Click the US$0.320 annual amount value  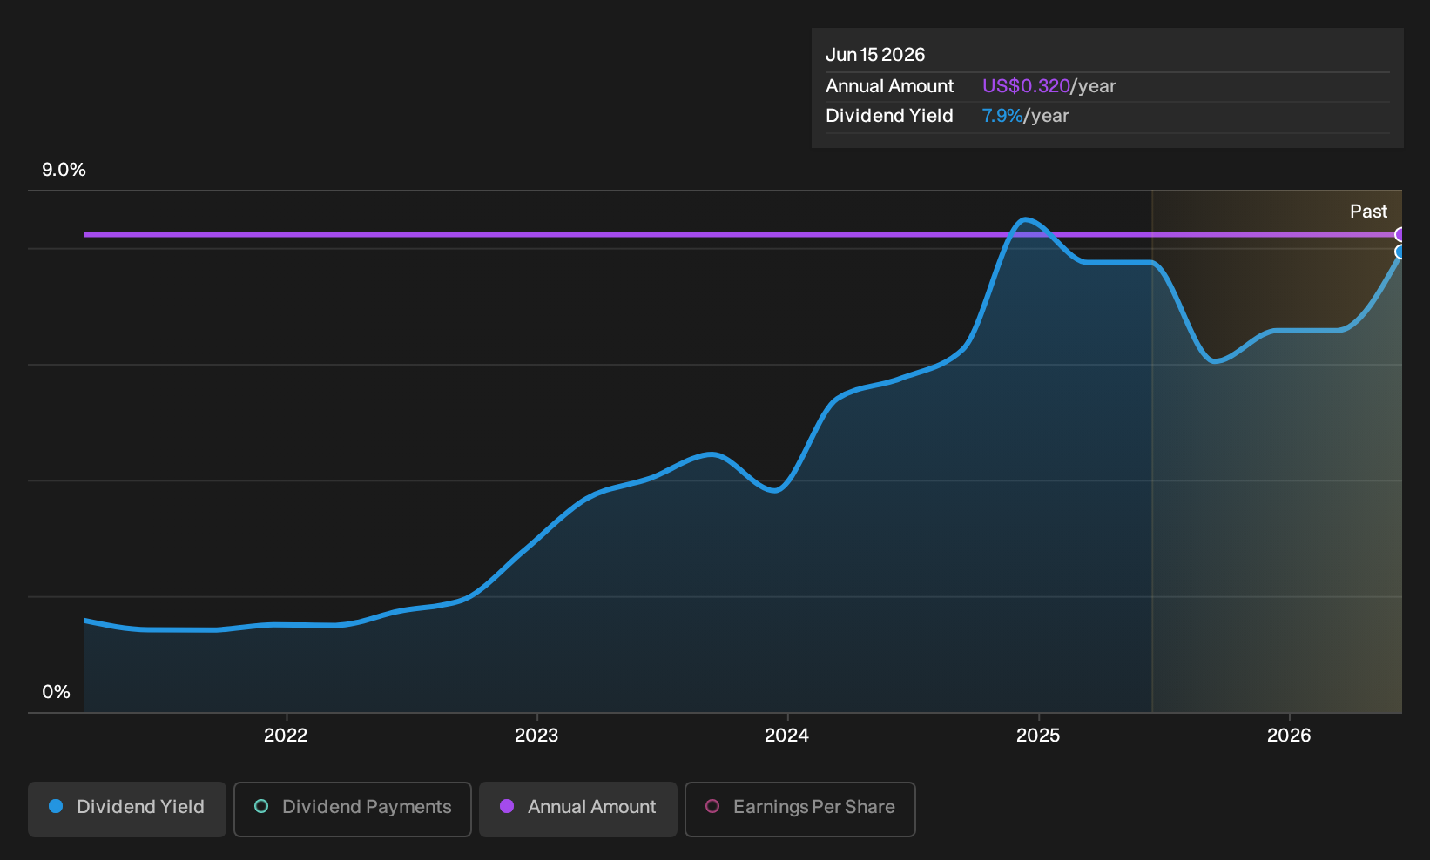pos(1026,86)
